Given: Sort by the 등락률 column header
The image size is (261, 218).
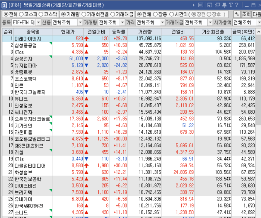Looking at the screenshot, I should point(119,32).
